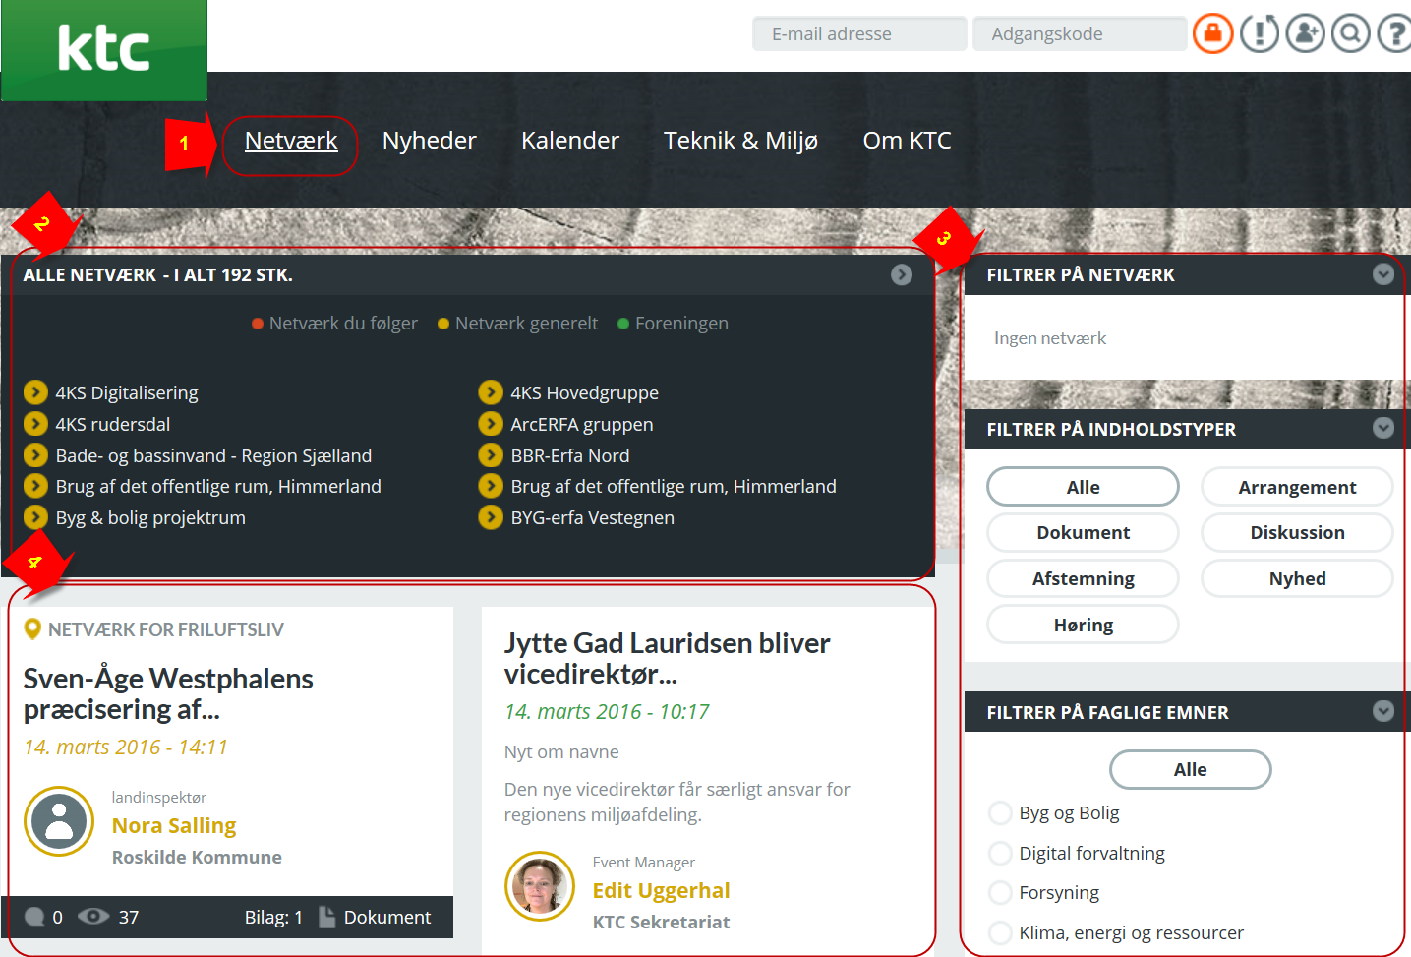
Task: Toggle Alle content type filter
Action: click(1083, 487)
